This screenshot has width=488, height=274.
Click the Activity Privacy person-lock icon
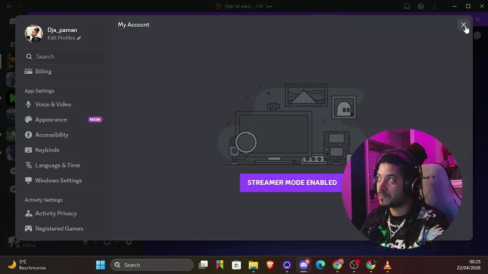tap(28, 213)
